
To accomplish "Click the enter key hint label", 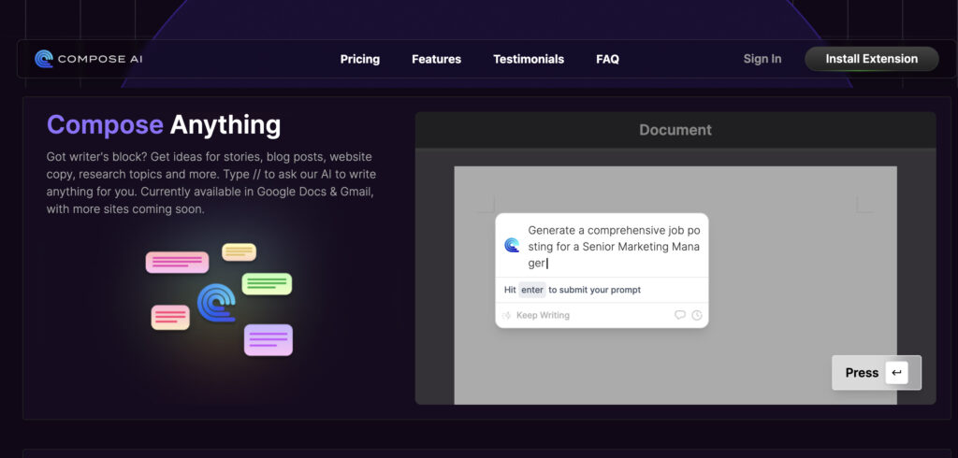I will coord(531,290).
